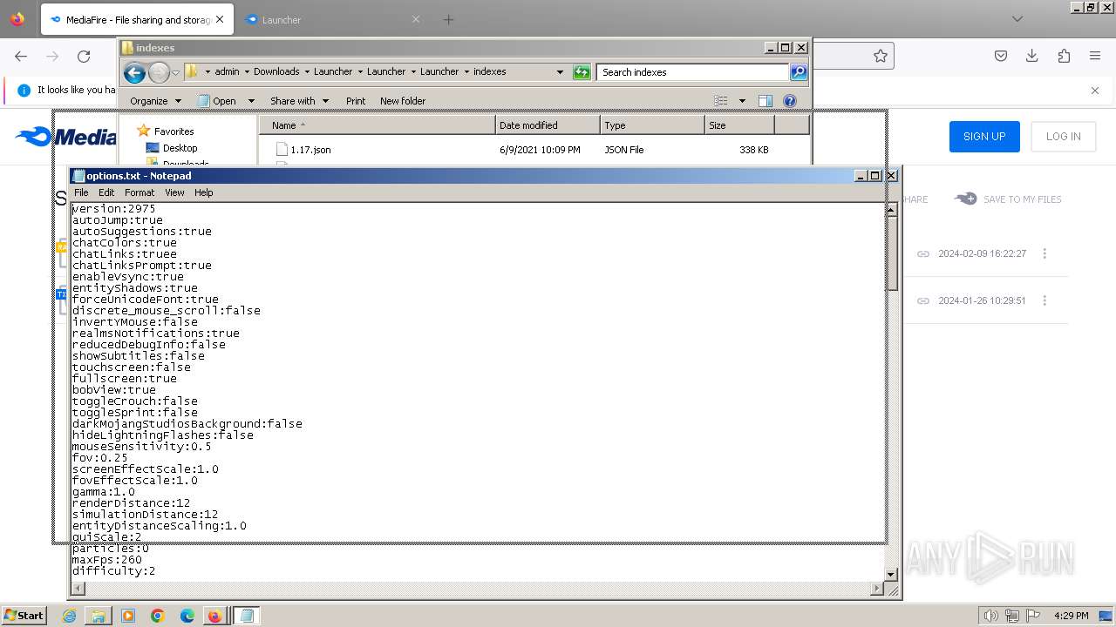Copy link for file dated 2024-01-26

point(922,300)
